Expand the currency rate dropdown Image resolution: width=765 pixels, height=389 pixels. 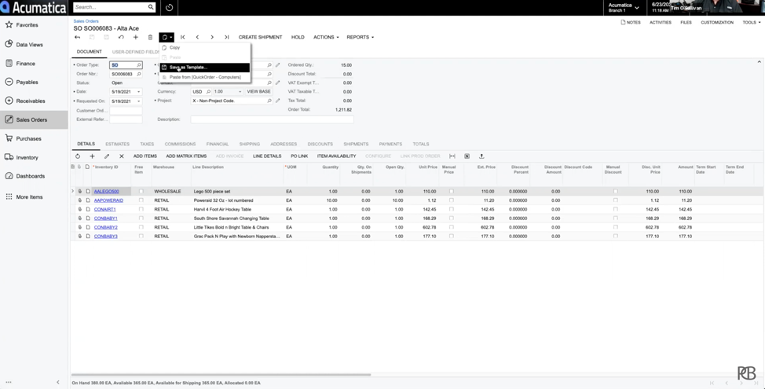coord(240,92)
